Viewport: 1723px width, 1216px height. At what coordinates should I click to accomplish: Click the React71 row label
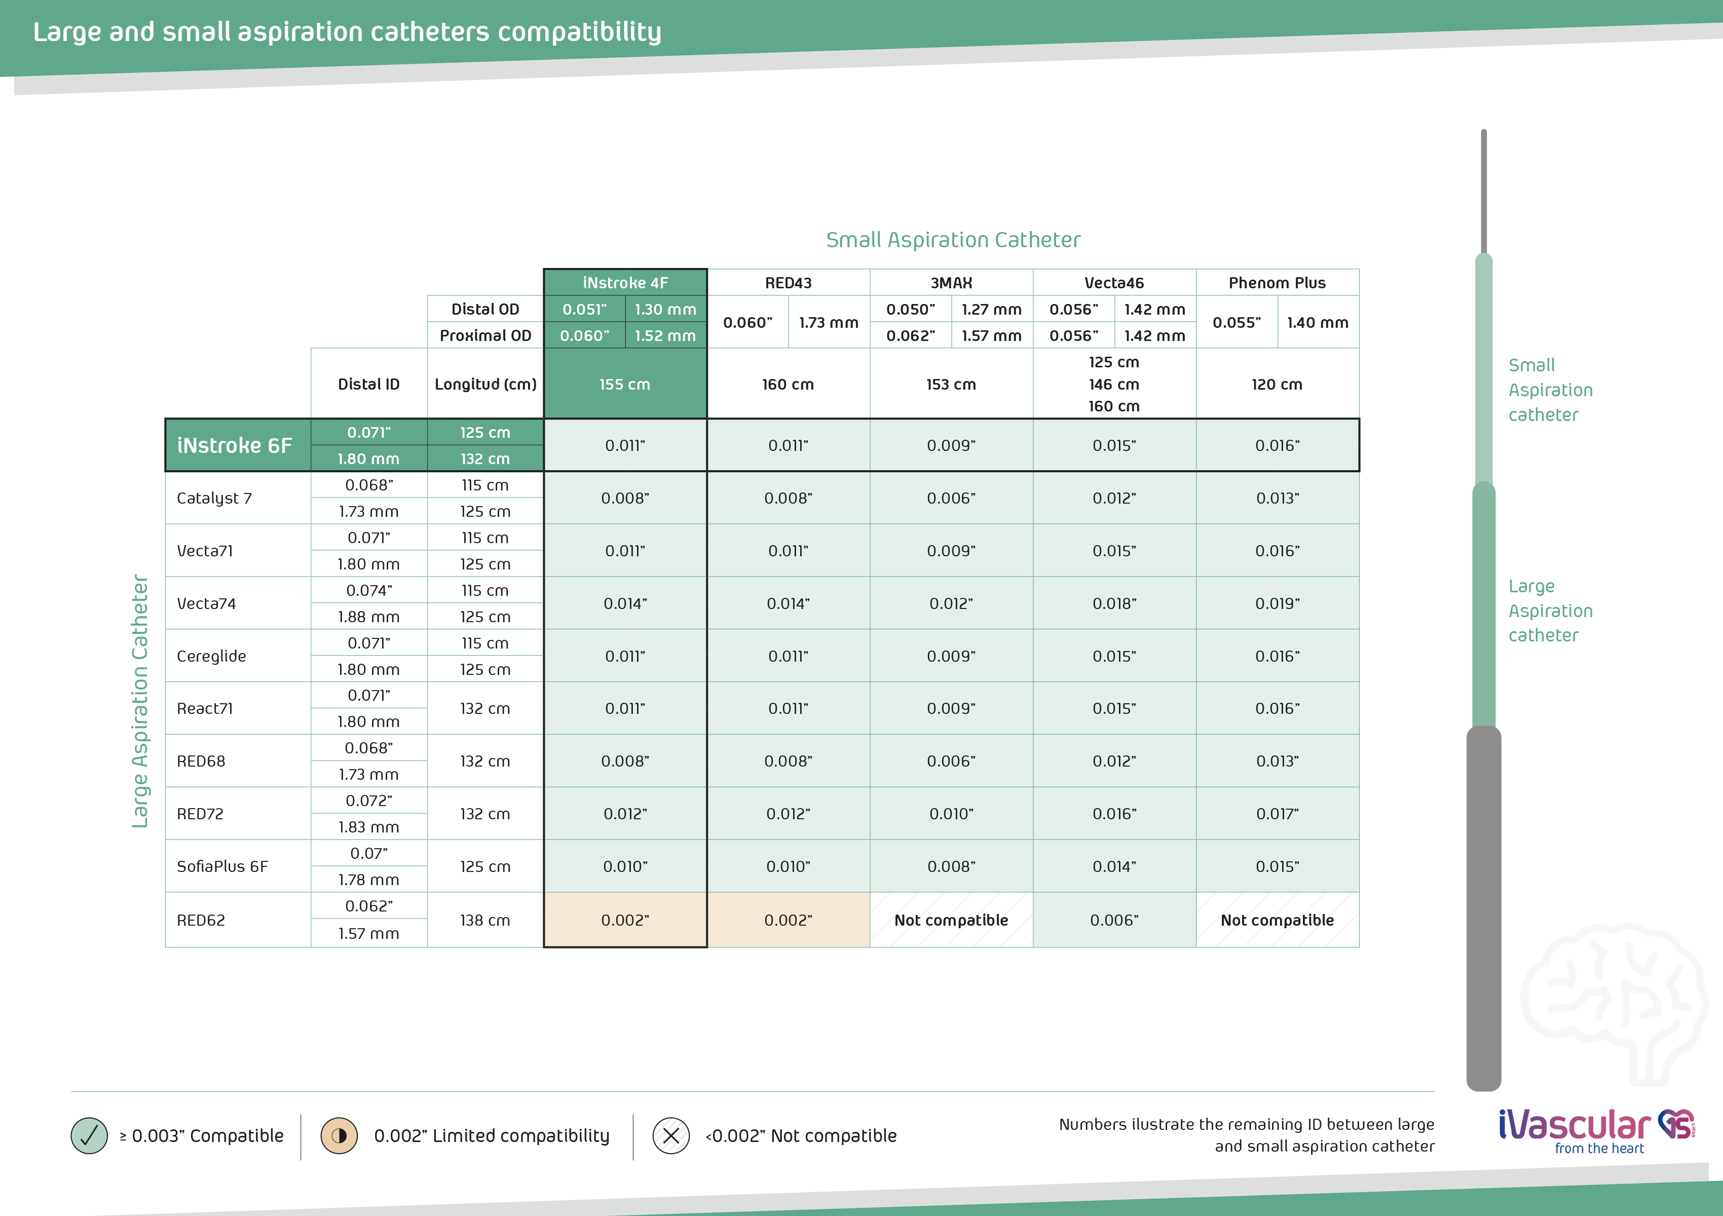(x=238, y=708)
